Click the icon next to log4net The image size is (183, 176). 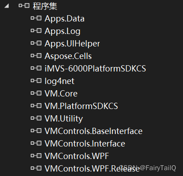[x=36, y=81]
